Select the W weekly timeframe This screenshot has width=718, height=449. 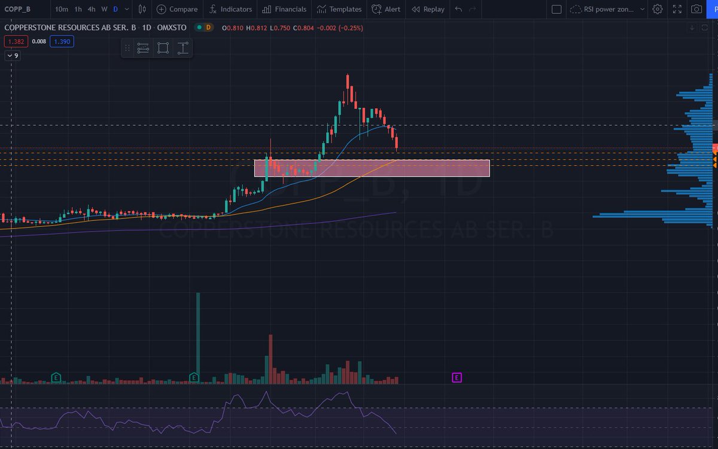coord(104,9)
